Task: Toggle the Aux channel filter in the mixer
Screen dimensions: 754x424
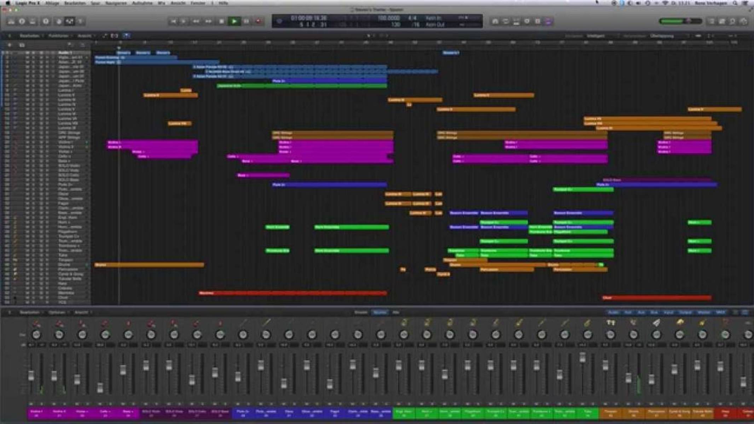Action: click(x=641, y=312)
